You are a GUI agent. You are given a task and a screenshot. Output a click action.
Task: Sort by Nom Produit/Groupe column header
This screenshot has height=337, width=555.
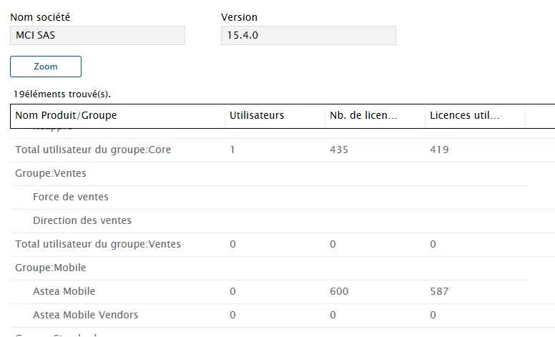coord(117,115)
